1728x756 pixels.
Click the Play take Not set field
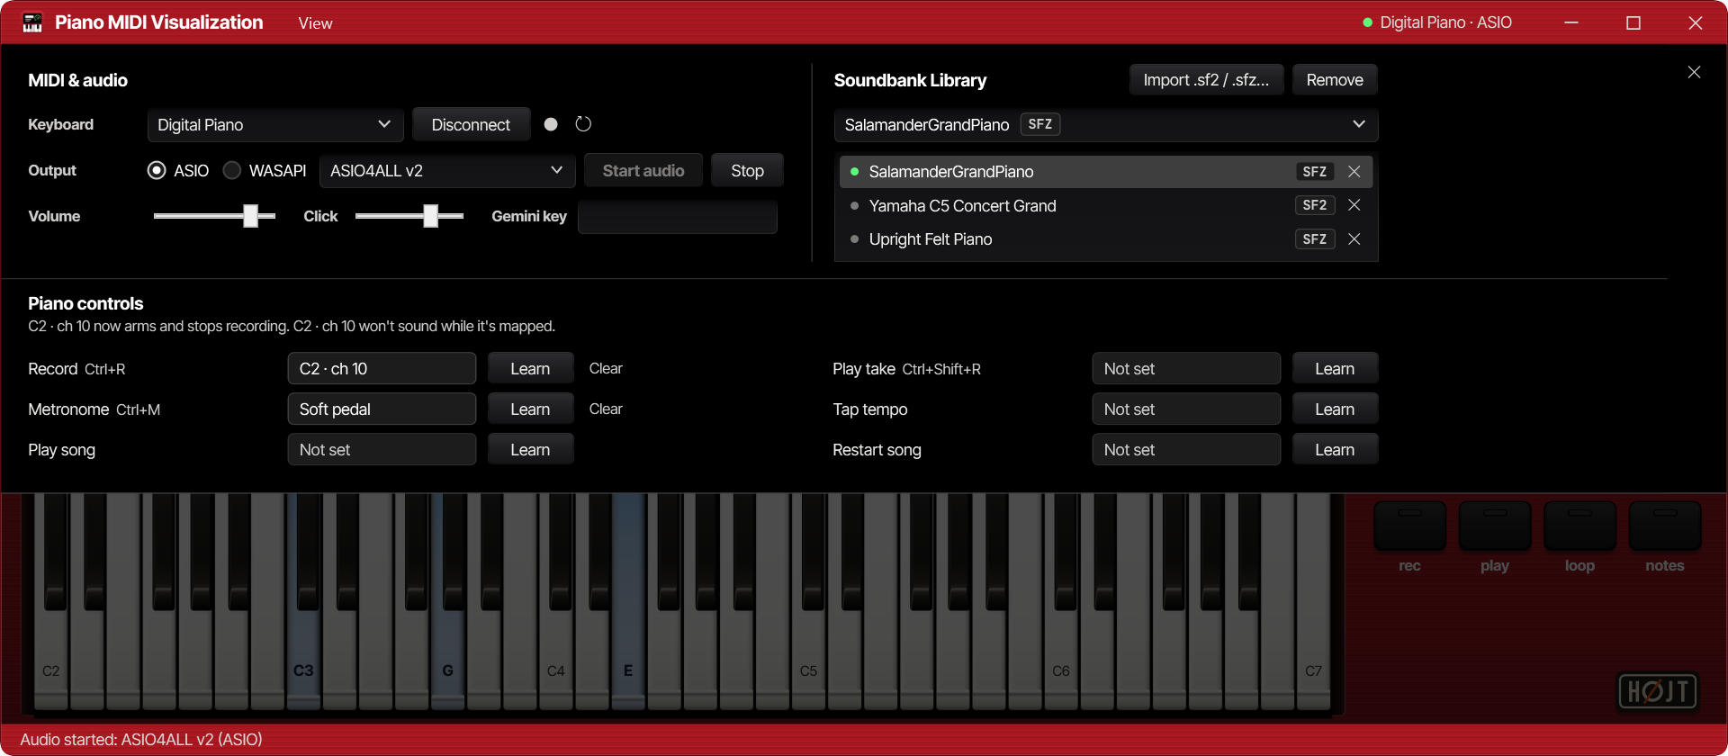1186,369
